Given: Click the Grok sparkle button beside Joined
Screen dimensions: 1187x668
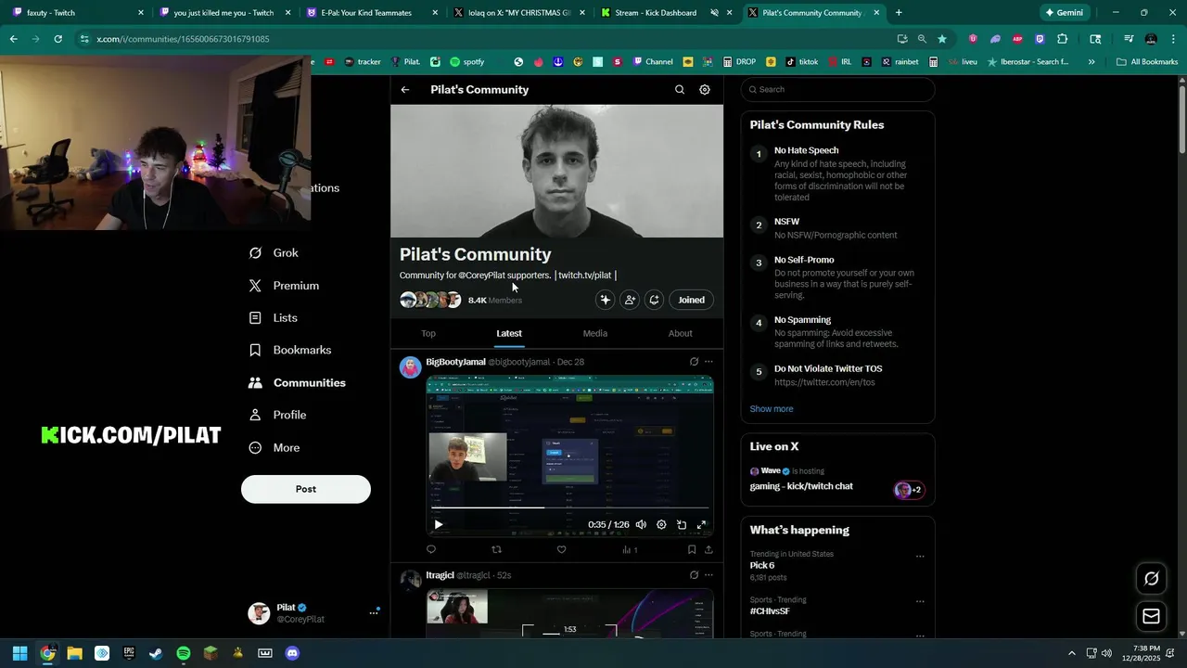Looking at the screenshot, I should (605, 300).
